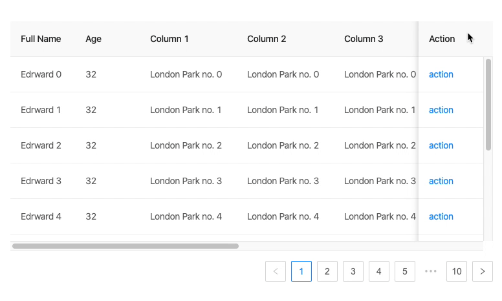
Task: Click the horizontal scrollbar thumb
Action: click(x=125, y=246)
